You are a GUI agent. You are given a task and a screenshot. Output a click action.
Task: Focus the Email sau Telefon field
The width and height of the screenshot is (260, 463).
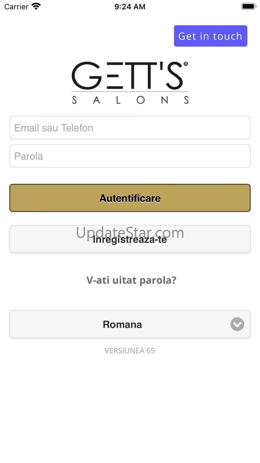(130, 128)
